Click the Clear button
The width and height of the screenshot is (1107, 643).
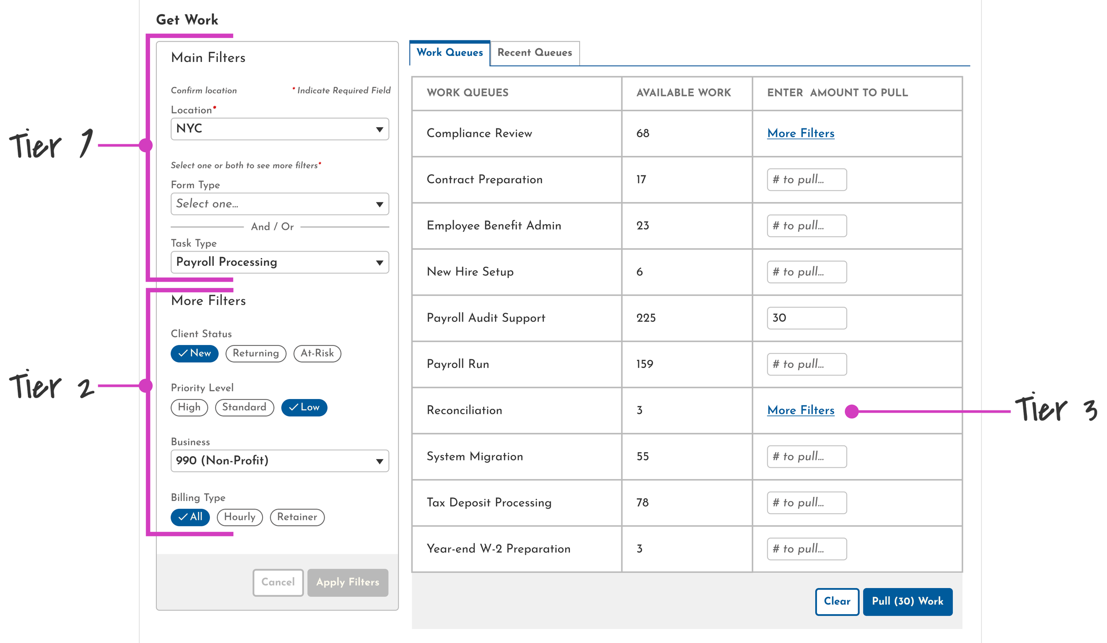[837, 601]
